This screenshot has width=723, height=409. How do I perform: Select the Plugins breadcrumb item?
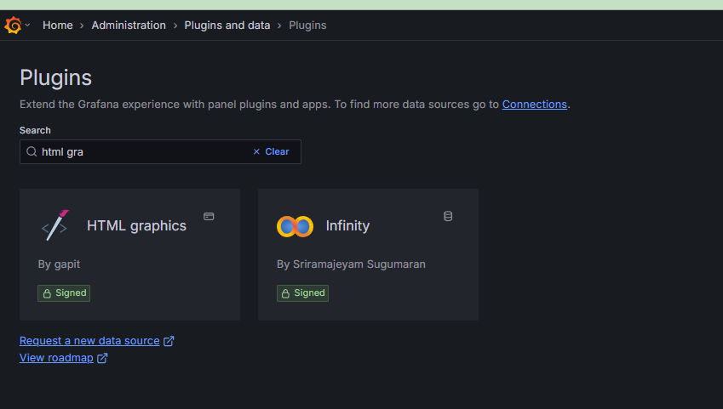pyautogui.click(x=307, y=26)
